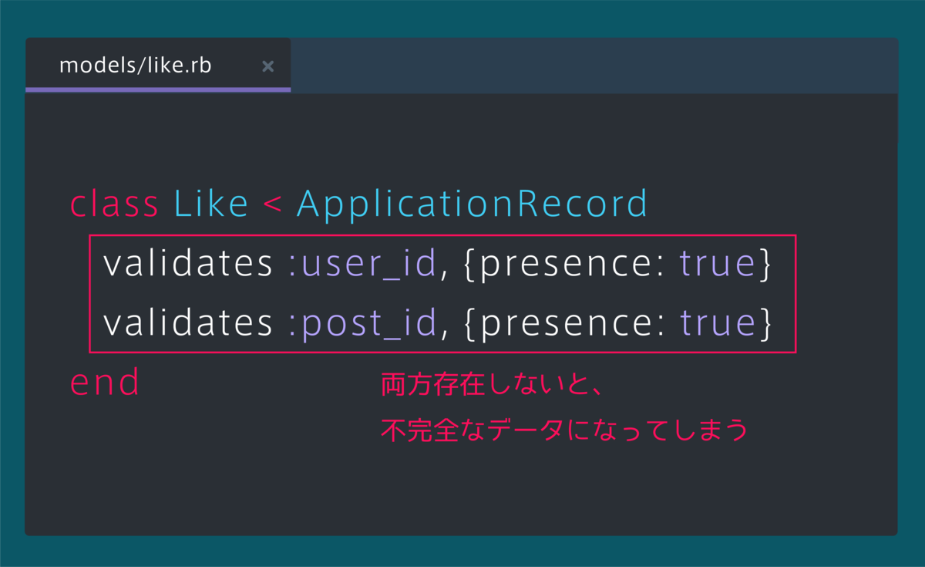Click the empty tab bar area
The height and width of the screenshot is (567, 925).
coord(594,66)
